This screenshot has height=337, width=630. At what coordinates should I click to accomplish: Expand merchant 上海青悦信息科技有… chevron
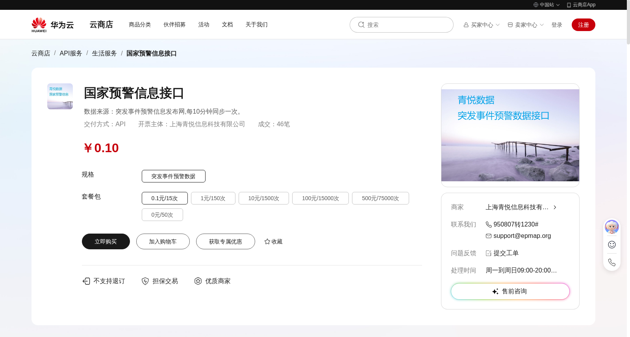point(555,207)
